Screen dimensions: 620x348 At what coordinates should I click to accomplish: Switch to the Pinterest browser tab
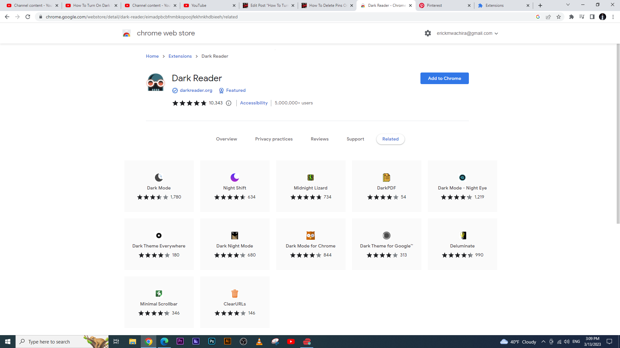444,5
